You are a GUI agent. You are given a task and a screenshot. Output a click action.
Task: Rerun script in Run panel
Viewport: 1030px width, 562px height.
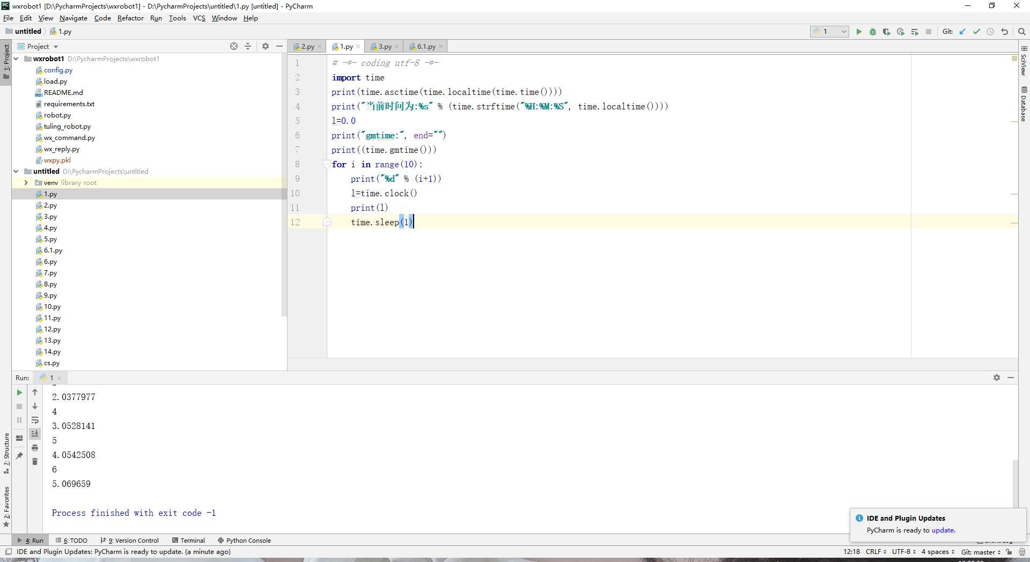19,393
